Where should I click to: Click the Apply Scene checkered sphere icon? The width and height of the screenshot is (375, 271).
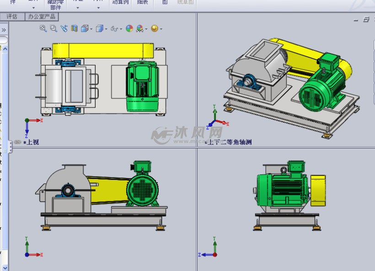point(139,28)
